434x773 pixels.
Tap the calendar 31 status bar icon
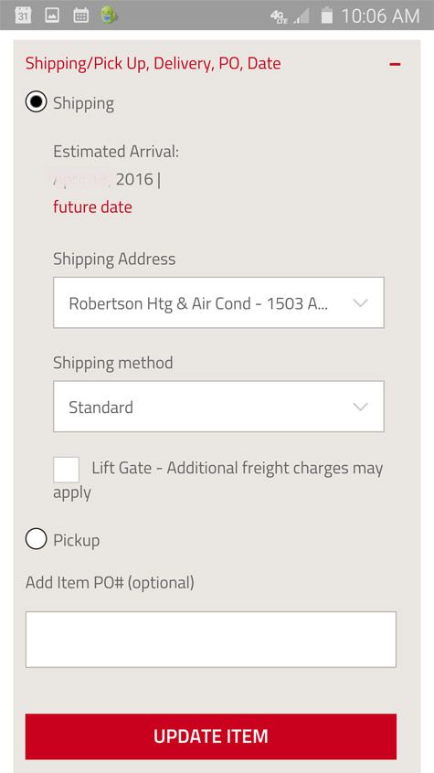(23, 16)
